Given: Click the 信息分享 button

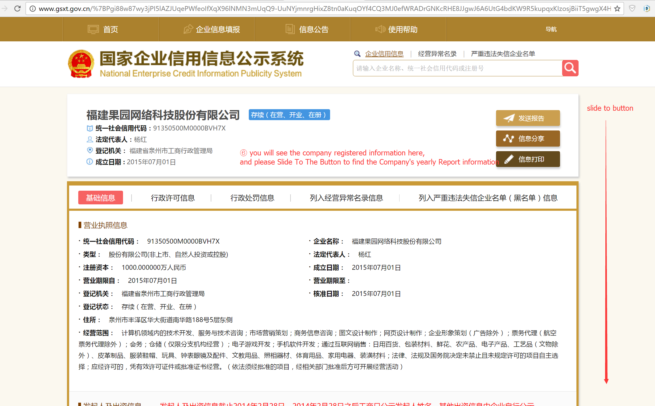Looking at the screenshot, I should 528,138.
